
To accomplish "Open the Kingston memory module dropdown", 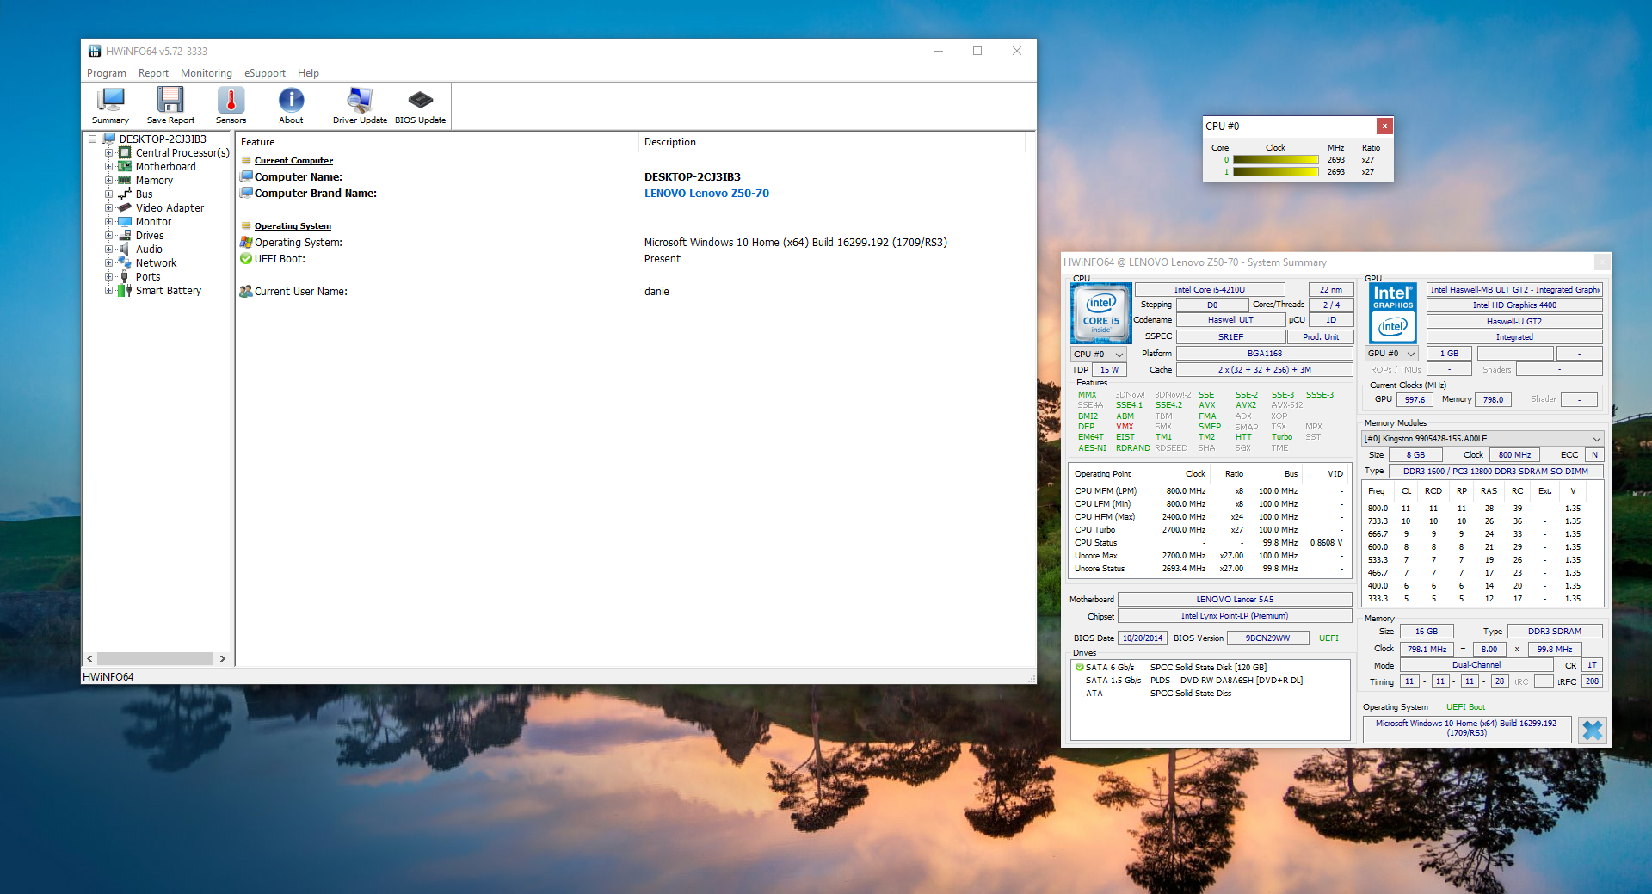I will (x=1482, y=439).
